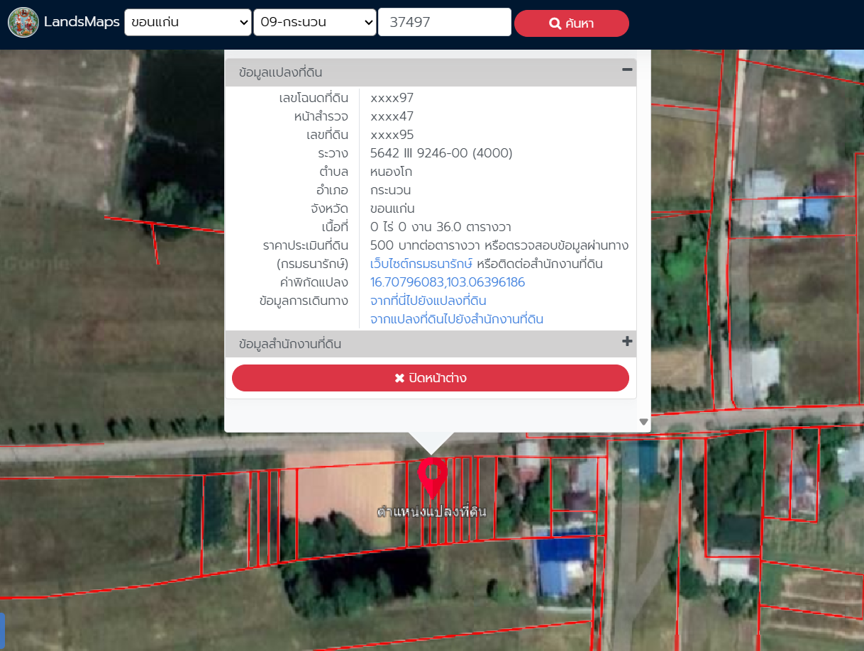Open the 09-กระนวน district dropdown
This screenshot has height=651, width=864.
coord(315,23)
